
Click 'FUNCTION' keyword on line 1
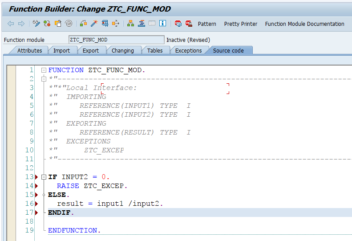pyautogui.click(x=66, y=70)
